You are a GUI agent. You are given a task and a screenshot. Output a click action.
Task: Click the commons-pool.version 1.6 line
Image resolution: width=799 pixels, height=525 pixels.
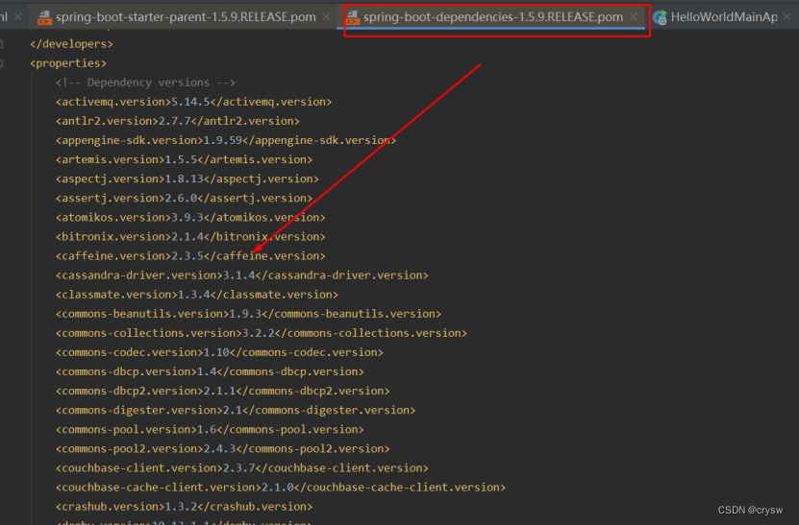[210, 430]
